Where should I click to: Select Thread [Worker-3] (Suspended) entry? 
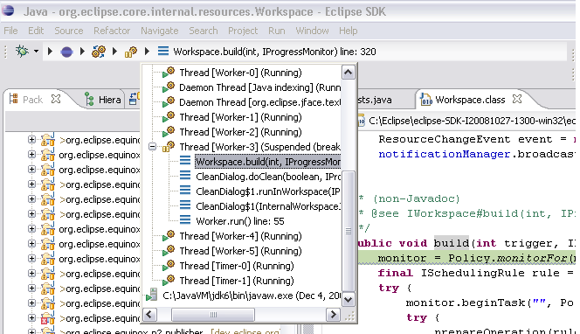click(259, 147)
